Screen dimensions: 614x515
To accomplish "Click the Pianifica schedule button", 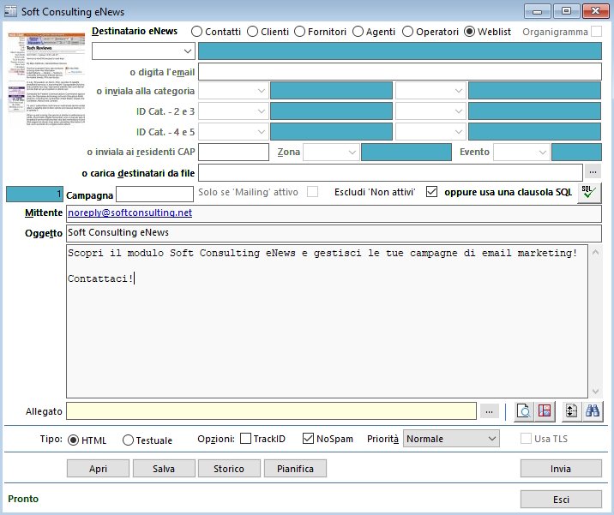I will point(295,469).
